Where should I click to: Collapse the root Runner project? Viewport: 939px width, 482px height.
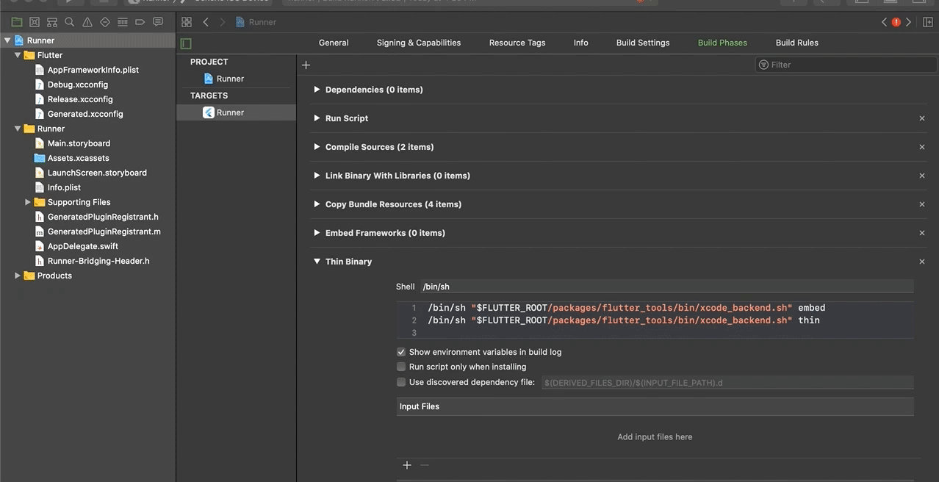click(7, 40)
